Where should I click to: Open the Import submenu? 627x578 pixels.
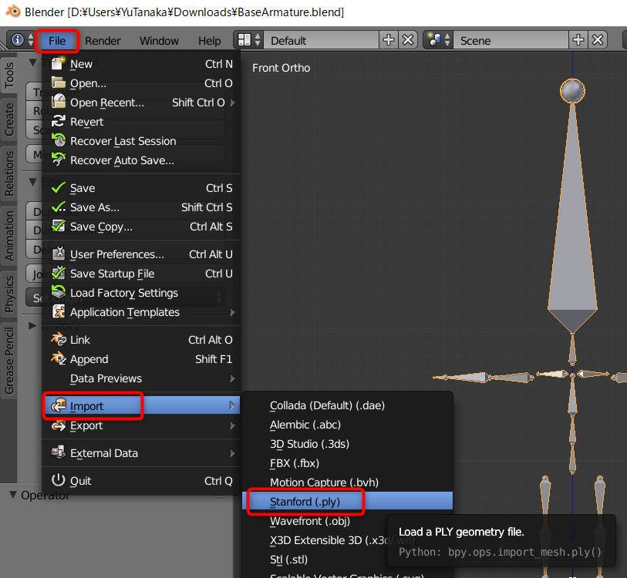(141, 405)
